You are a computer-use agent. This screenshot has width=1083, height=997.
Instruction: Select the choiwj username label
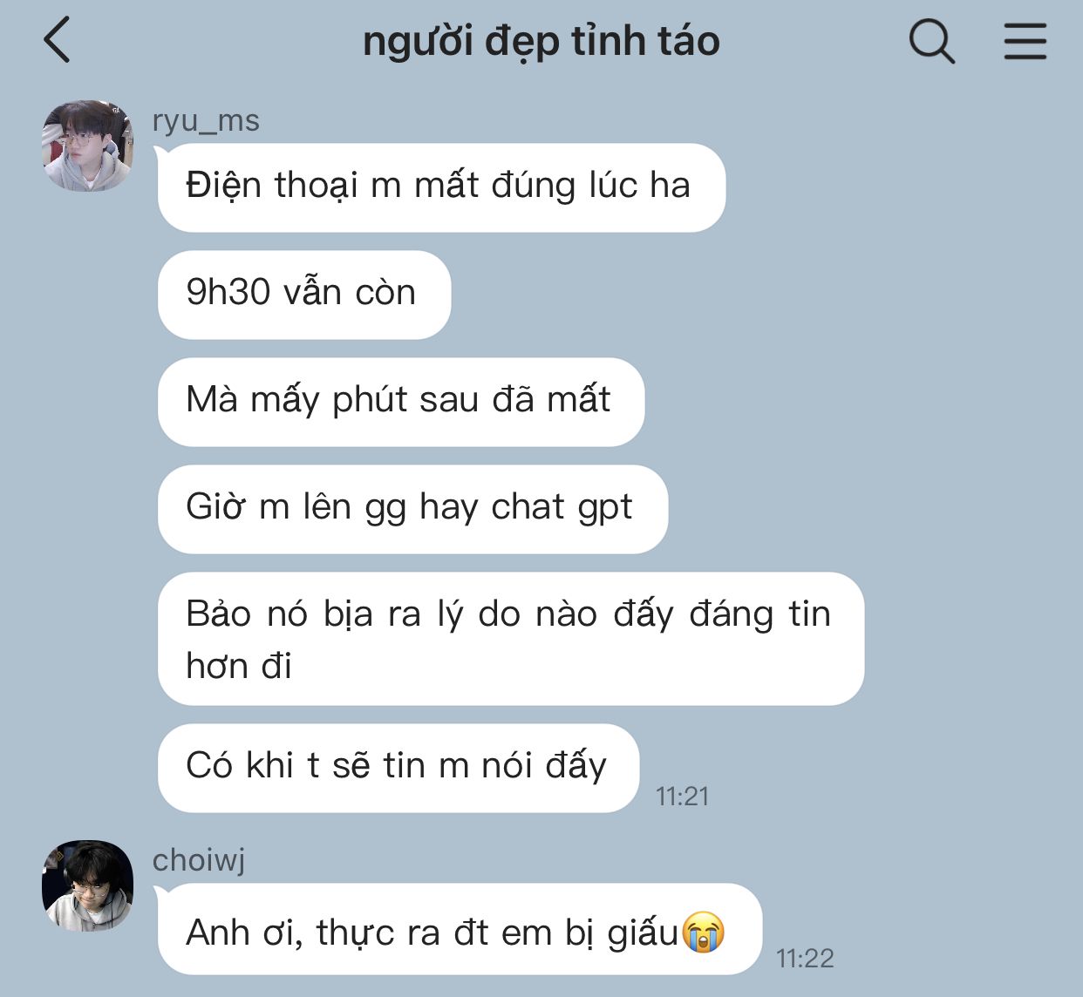click(x=199, y=860)
